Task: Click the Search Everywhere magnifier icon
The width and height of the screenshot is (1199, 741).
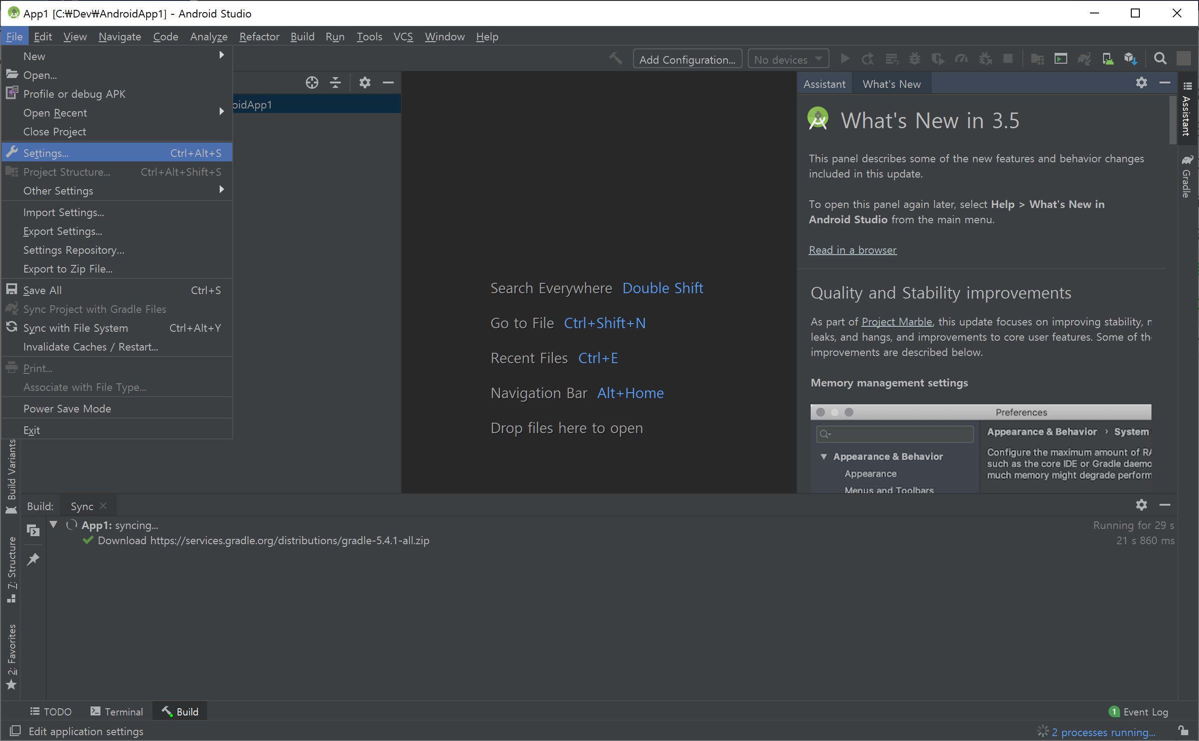Action: (x=1160, y=59)
